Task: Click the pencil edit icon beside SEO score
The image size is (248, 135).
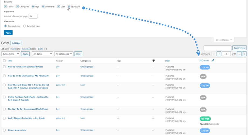Action: coord(213,61)
